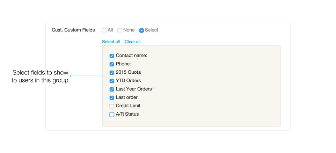Uncheck the Last Year Orders checkbox

coord(112,89)
